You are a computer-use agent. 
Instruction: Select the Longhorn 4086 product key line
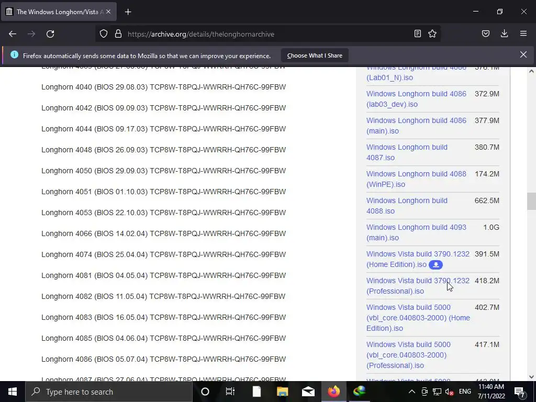(x=163, y=359)
